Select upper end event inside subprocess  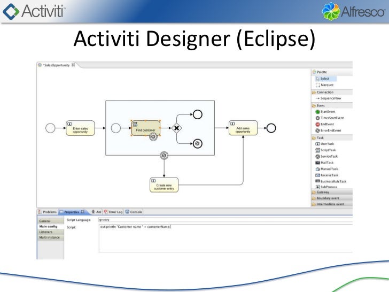(198, 114)
